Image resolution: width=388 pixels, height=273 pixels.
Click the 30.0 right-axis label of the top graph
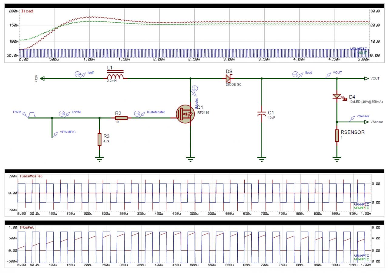375,11
